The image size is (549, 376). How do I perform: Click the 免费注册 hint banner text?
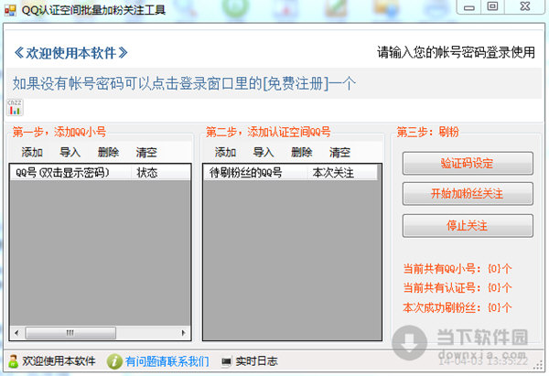(x=184, y=83)
